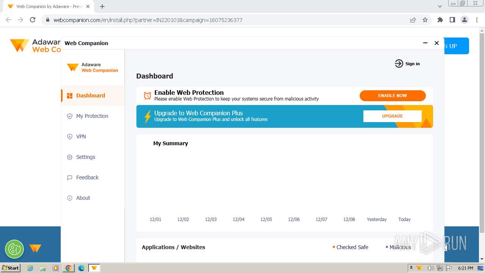Screen dimensions: 485x273
Task: Open the tab search dropdown arrow
Action: tap(440, 6)
